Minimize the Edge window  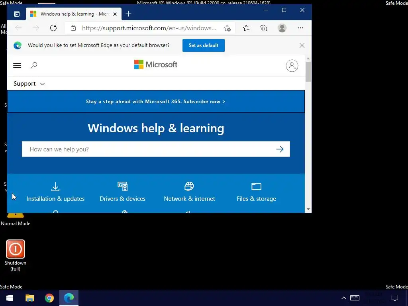266,10
